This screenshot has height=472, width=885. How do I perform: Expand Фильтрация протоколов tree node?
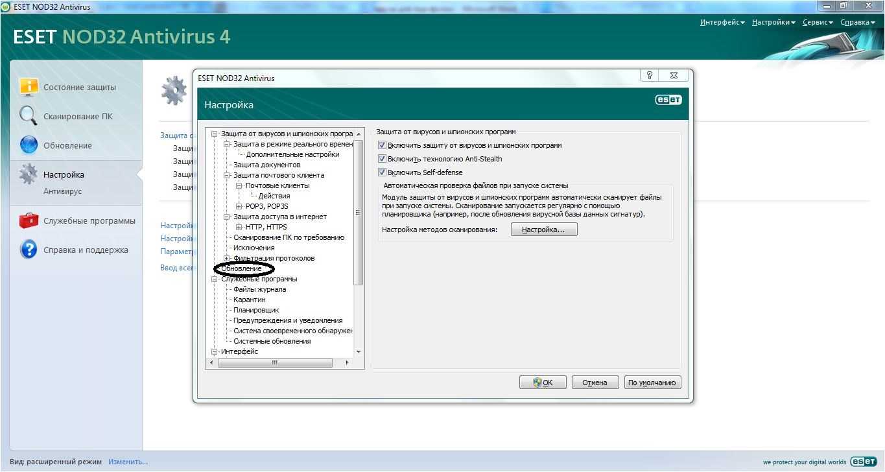click(x=227, y=258)
